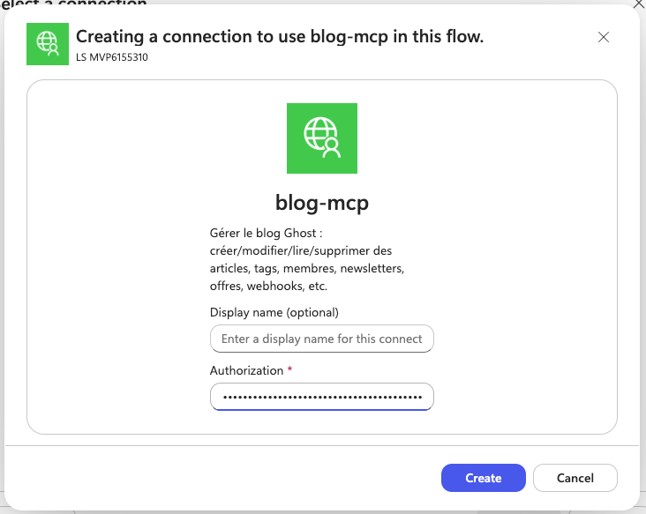
Task: Click the small header globe connector icon
Action: click(x=48, y=44)
